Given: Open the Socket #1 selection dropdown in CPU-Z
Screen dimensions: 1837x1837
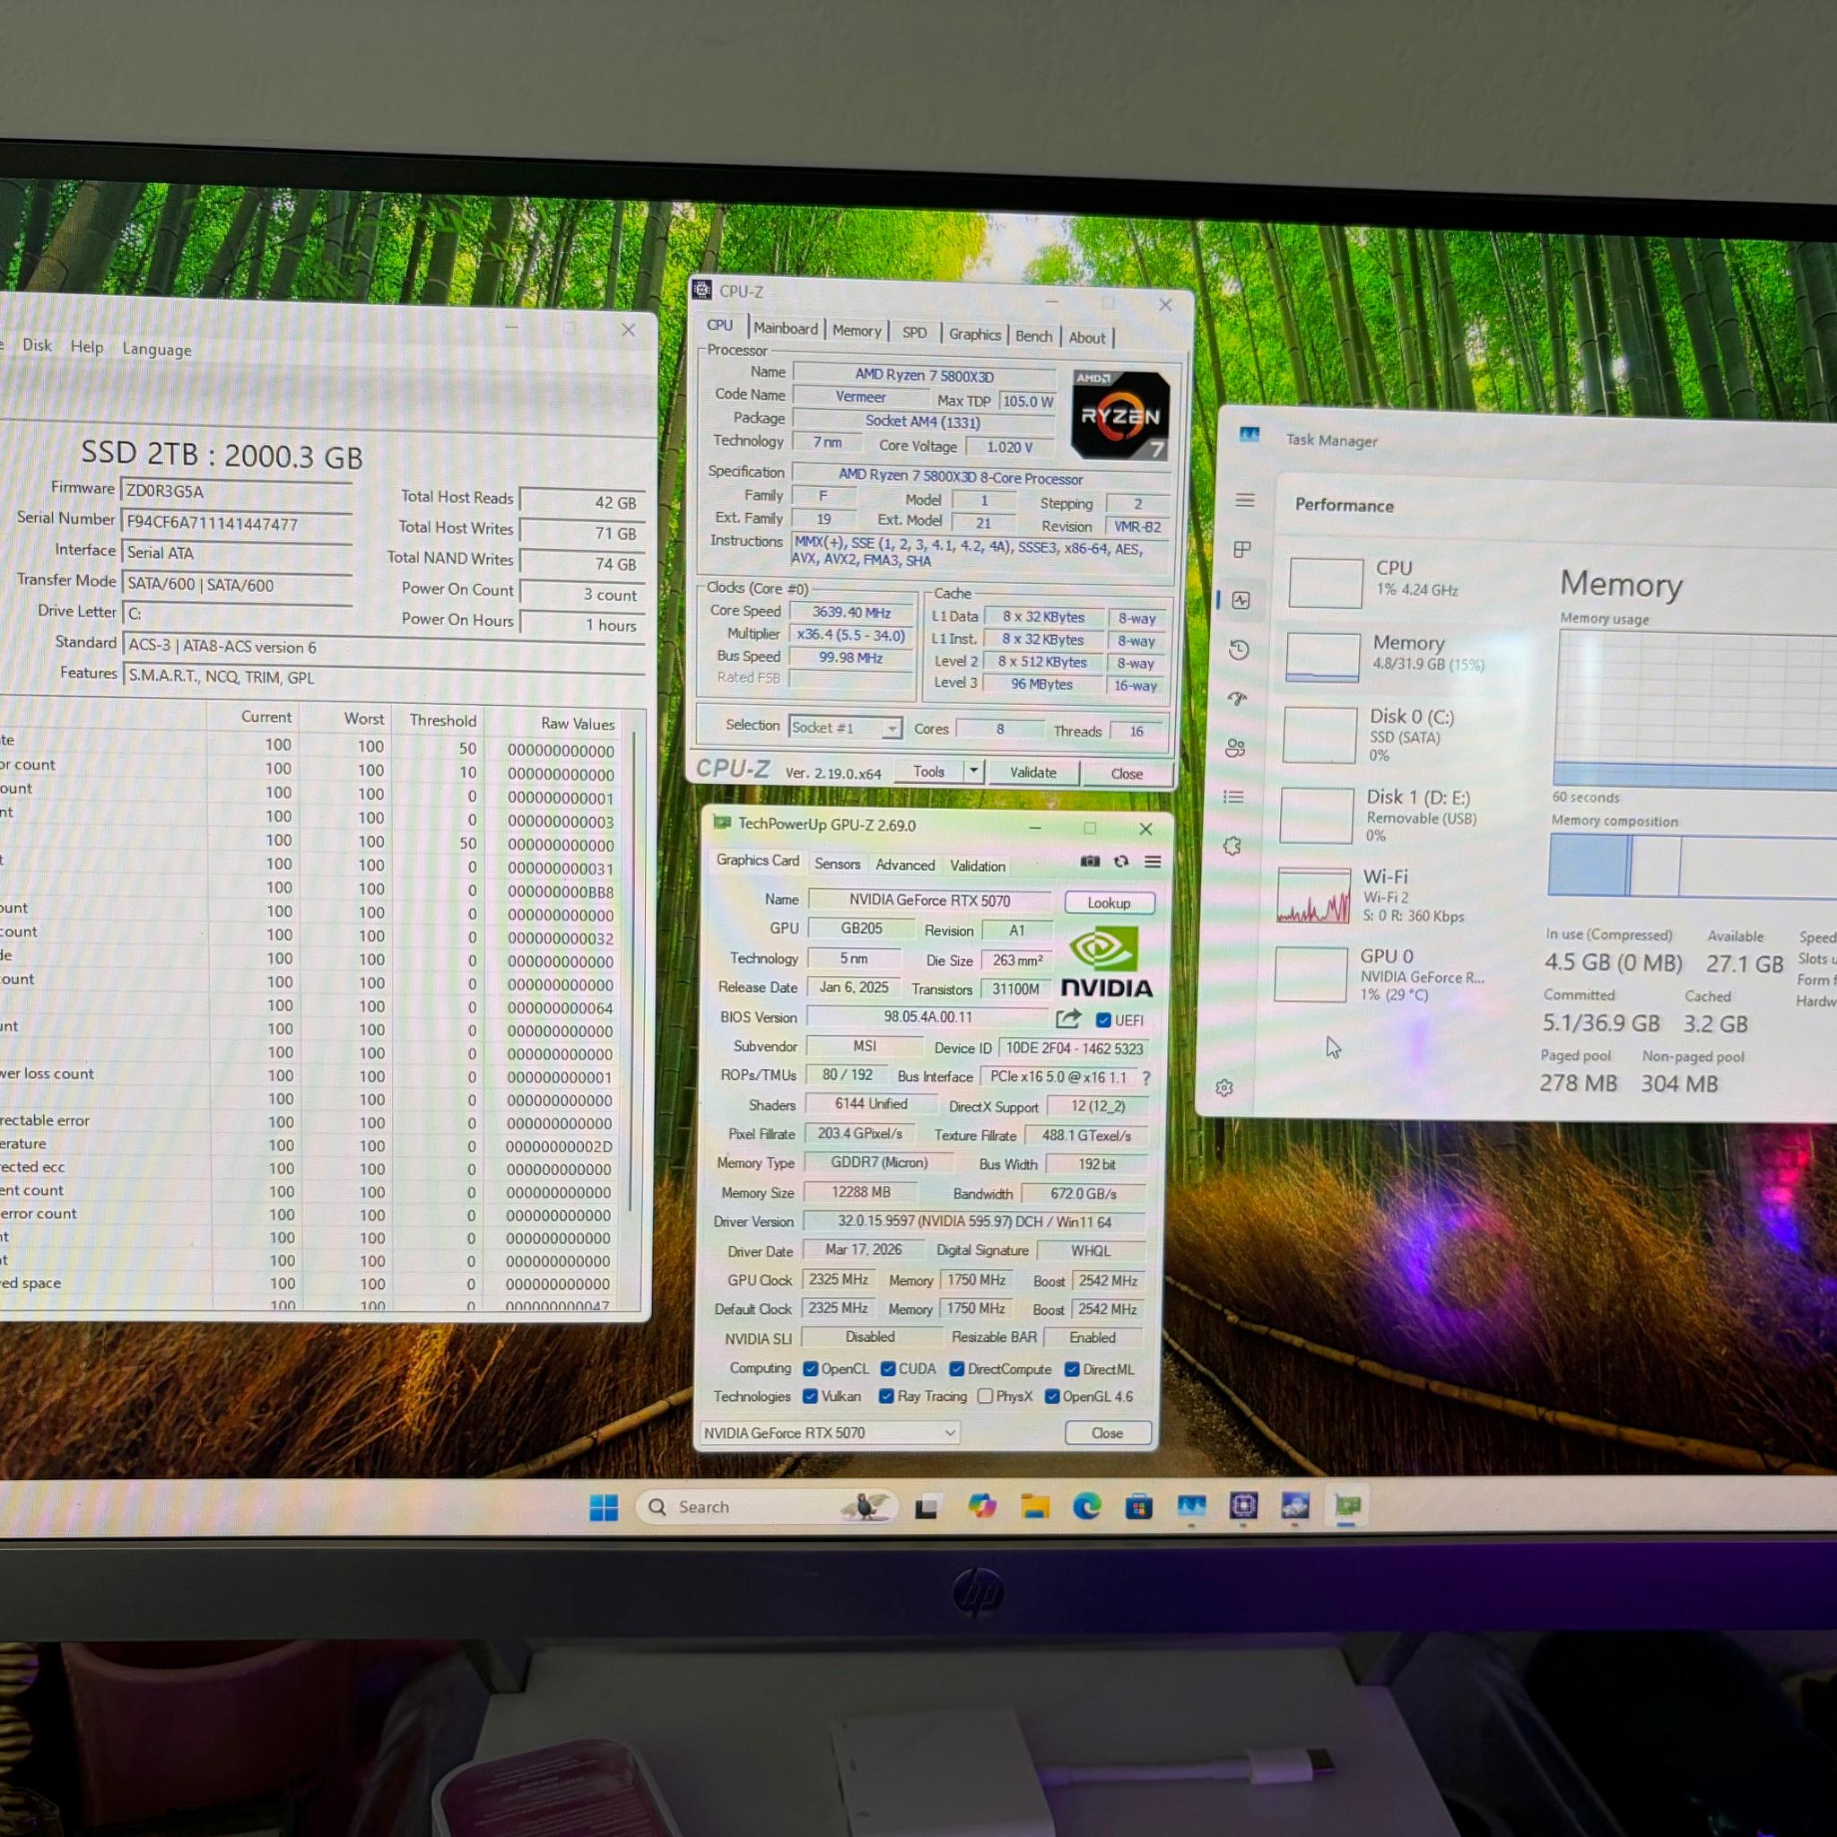Looking at the screenshot, I should point(844,727).
